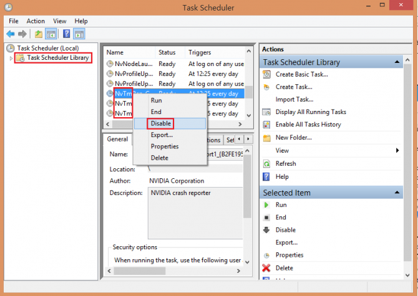Click the Enable All Tasks History icon
This screenshot has height=296, width=418.
coord(266,125)
